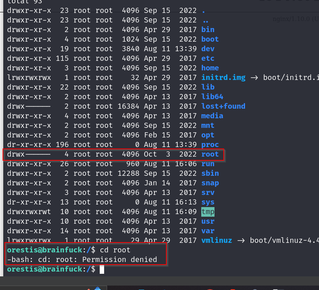This screenshot has height=290, width=319.
Task: Click the boot directory entry
Action: [x=210, y=39]
